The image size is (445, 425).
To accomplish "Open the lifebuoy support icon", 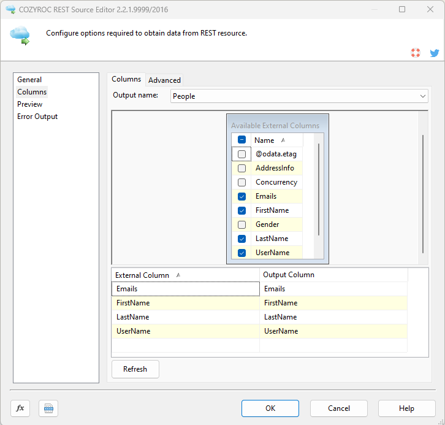I will point(416,53).
